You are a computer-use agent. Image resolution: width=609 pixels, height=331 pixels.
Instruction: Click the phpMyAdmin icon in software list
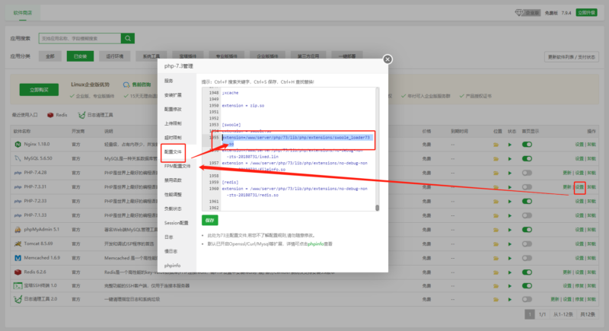pyautogui.click(x=17, y=229)
